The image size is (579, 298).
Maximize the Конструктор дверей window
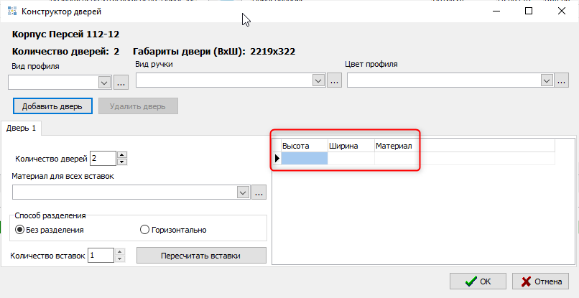529,11
